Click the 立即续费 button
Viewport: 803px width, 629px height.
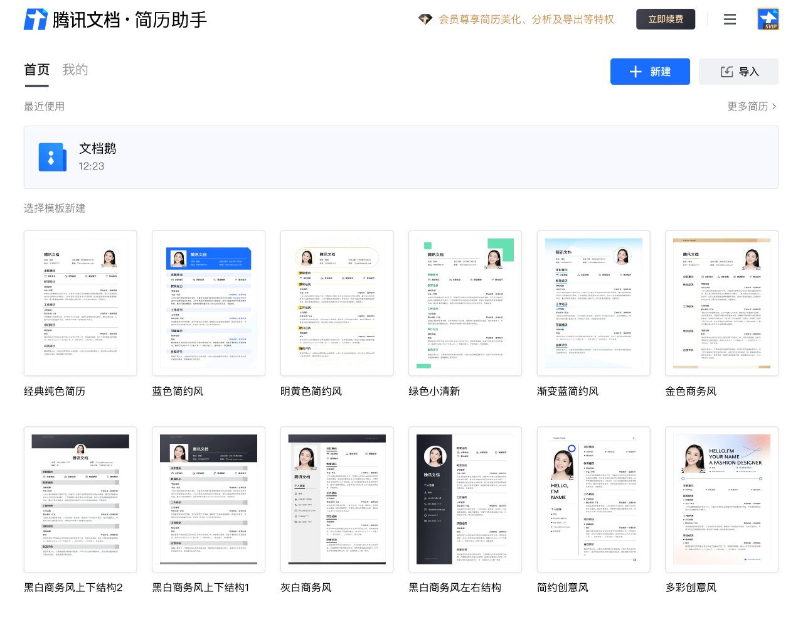click(x=666, y=19)
